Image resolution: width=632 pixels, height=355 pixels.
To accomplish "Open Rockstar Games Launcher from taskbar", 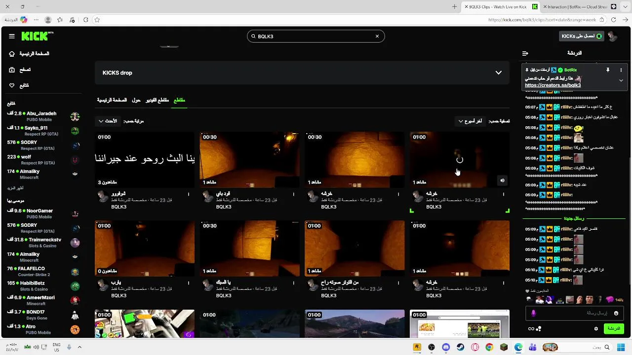I will tap(417, 348).
